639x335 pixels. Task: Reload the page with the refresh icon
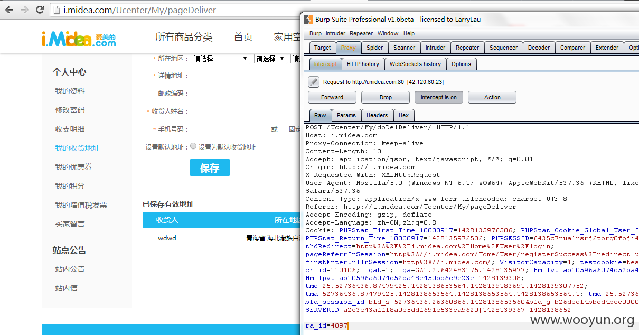40,10
